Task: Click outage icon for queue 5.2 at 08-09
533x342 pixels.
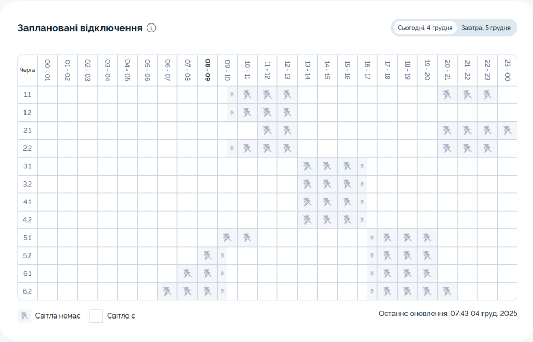Action: [207, 255]
